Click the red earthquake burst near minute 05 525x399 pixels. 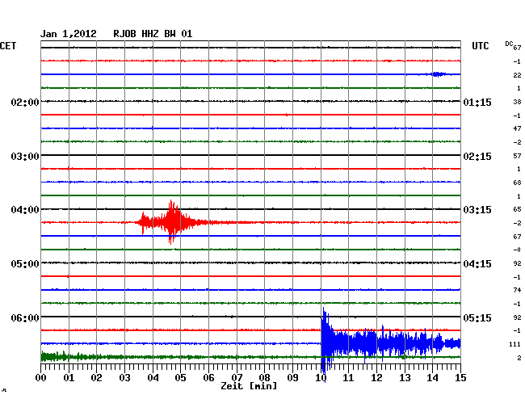(x=173, y=222)
